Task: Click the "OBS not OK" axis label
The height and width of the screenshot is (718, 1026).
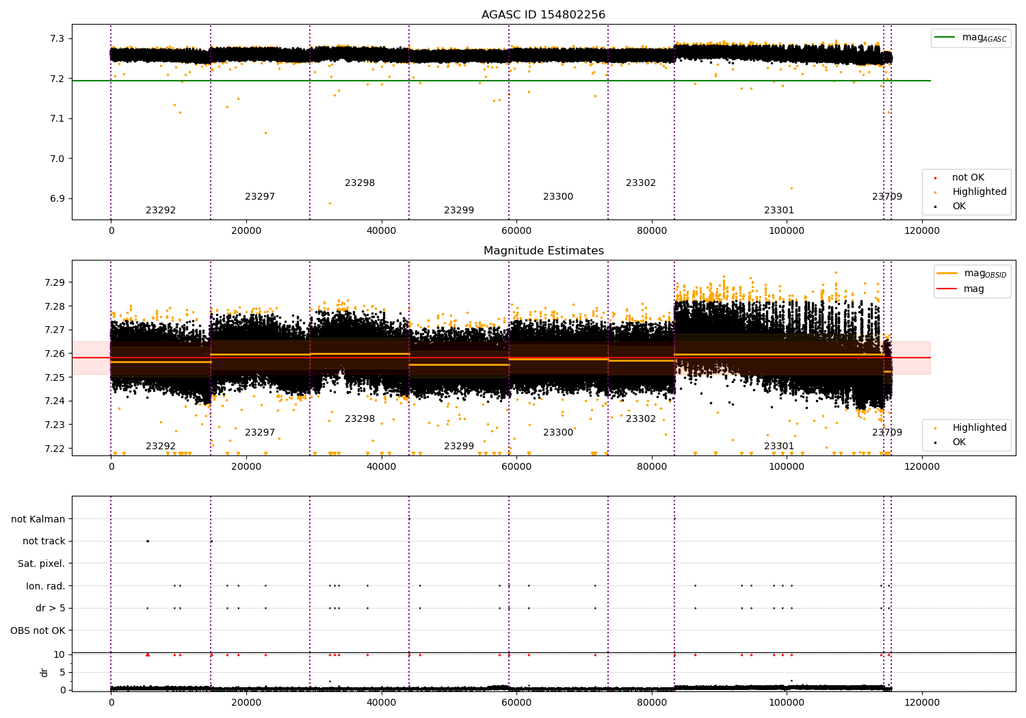Action: pos(38,631)
